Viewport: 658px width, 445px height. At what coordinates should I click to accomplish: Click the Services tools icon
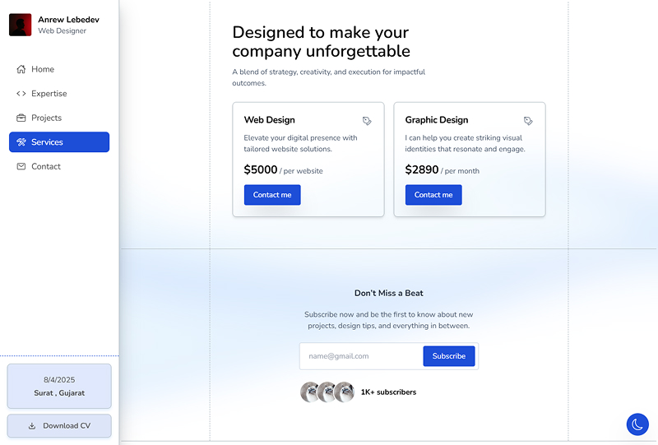coord(21,142)
